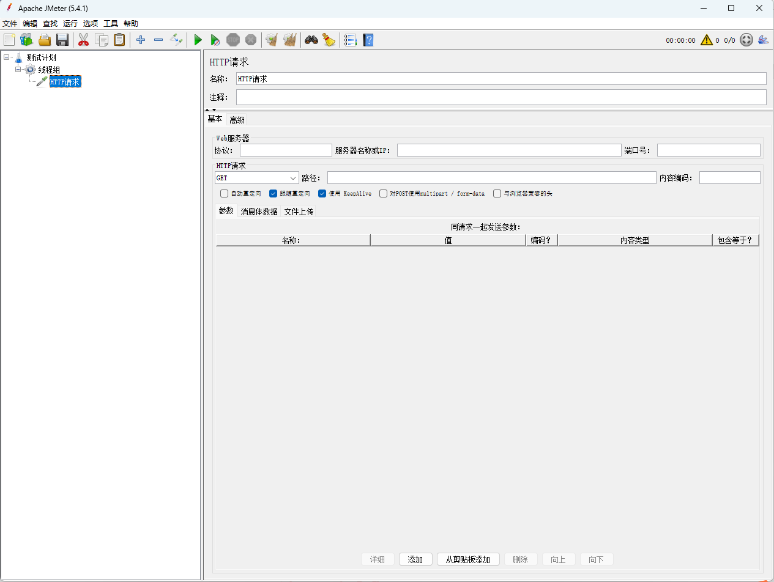This screenshot has width=774, height=582.
Task: Click the 注释 input field
Action: 501,97
